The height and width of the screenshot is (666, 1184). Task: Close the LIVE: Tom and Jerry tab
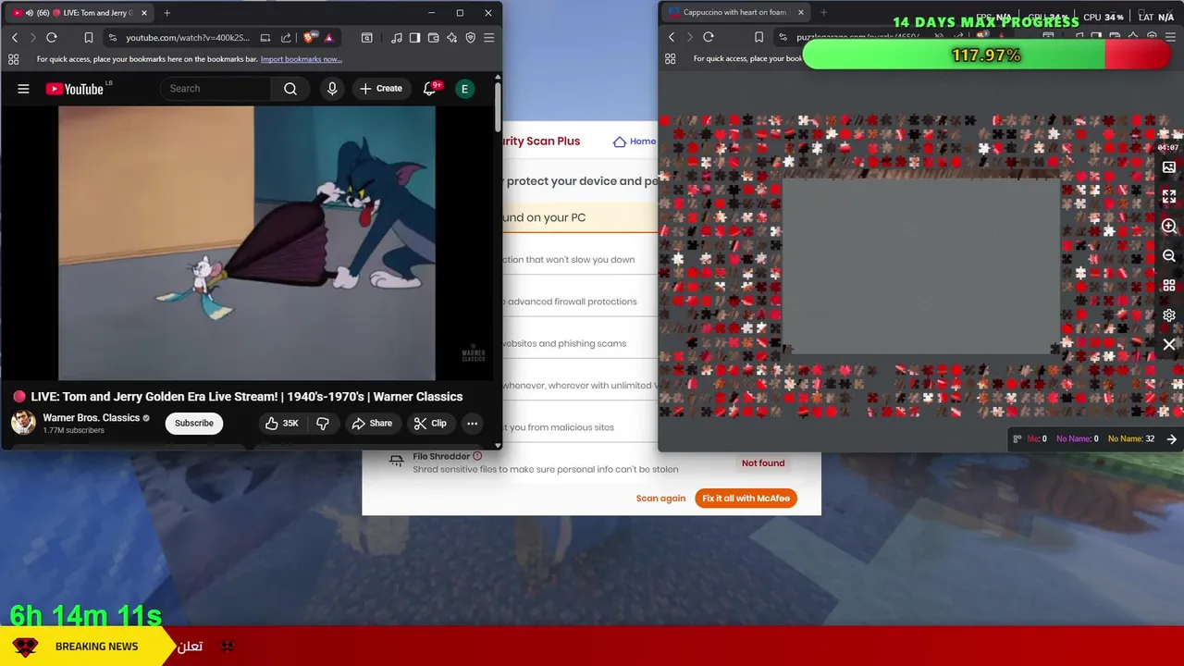click(x=144, y=13)
